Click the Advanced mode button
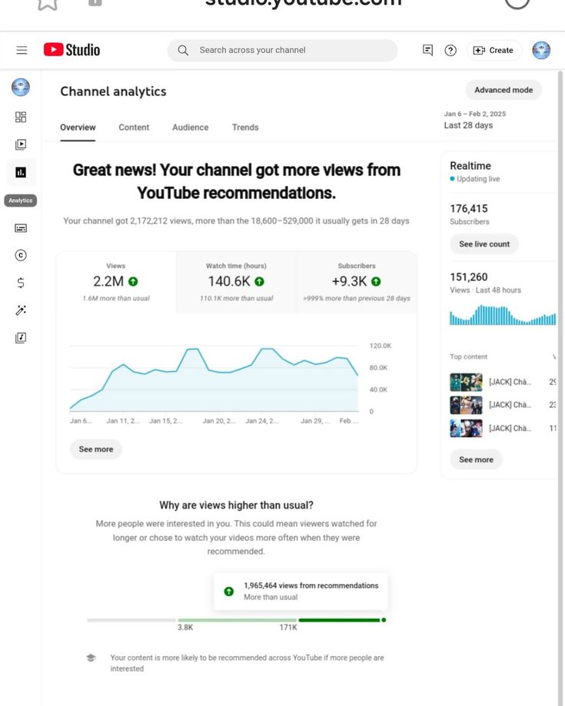Viewport: 565px width, 706px height. [x=504, y=90]
